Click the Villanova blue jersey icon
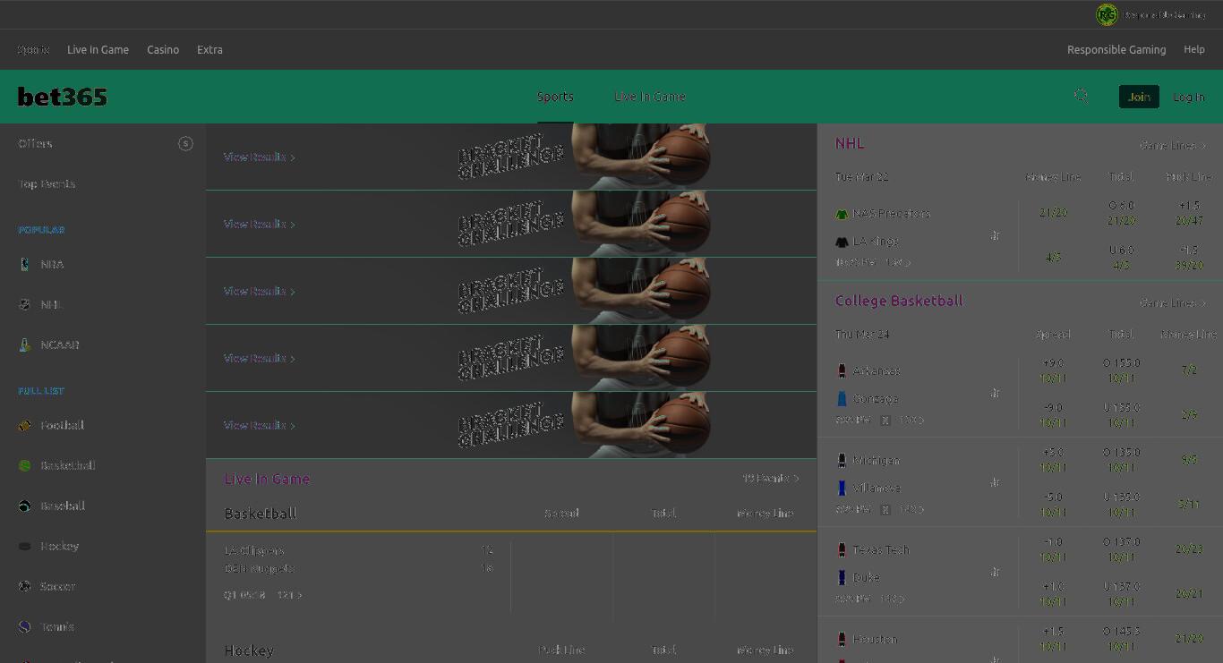The image size is (1223, 663). click(842, 488)
